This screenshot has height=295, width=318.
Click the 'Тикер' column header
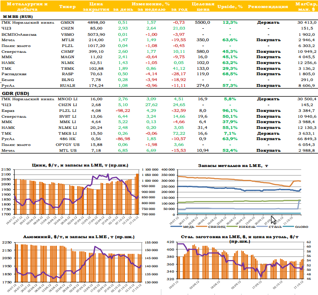68,7
